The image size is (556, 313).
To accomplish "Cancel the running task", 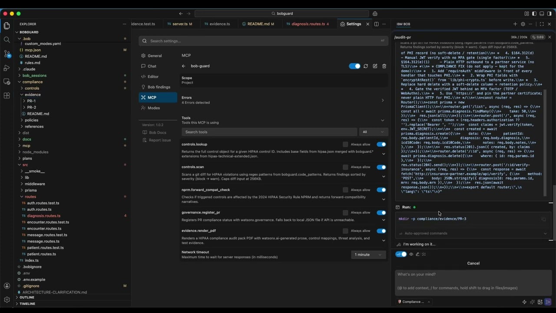I will pyautogui.click(x=473, y=263).
